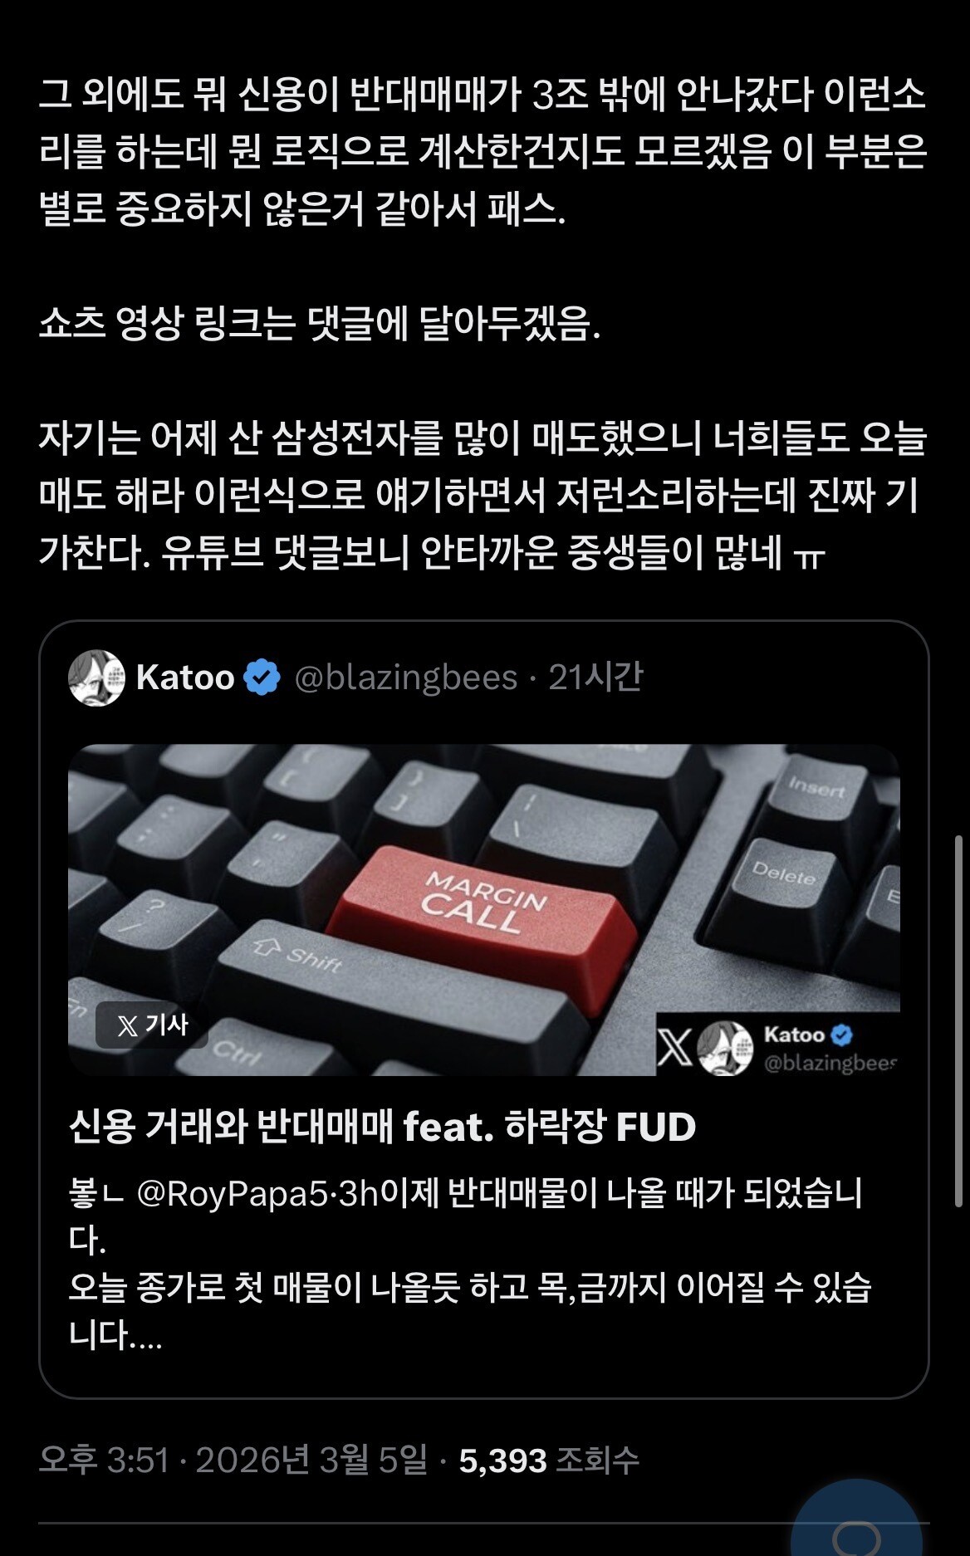Tap the line about 쇼츠 영상 링크
This screenshot has width=970, height=1556.
coord(320,323)
